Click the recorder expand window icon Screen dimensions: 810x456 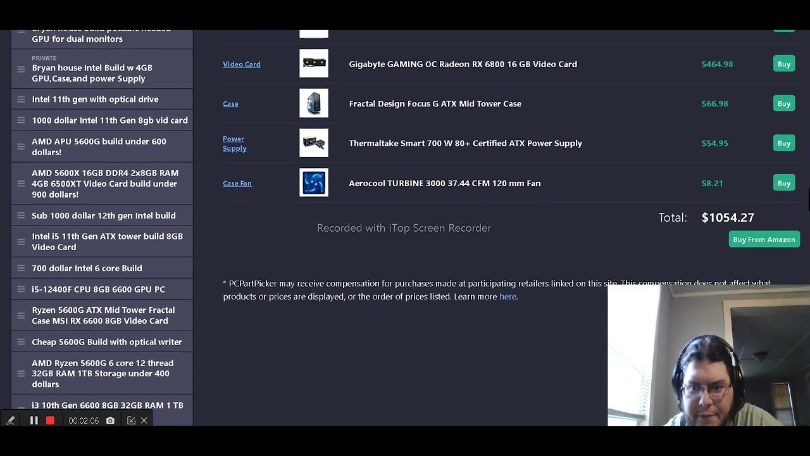(x=131, y=421)
